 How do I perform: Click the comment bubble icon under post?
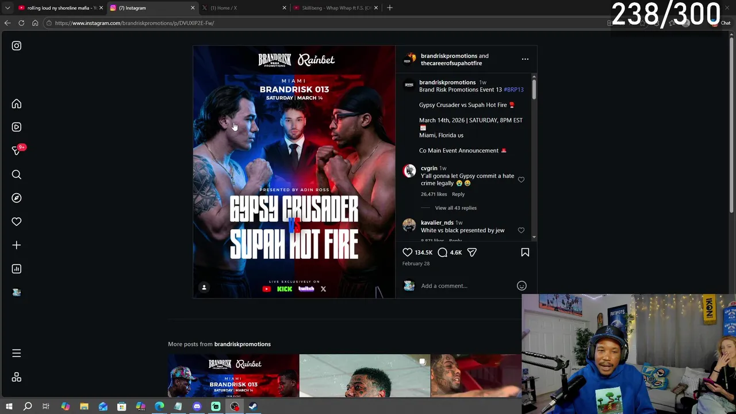442,252
